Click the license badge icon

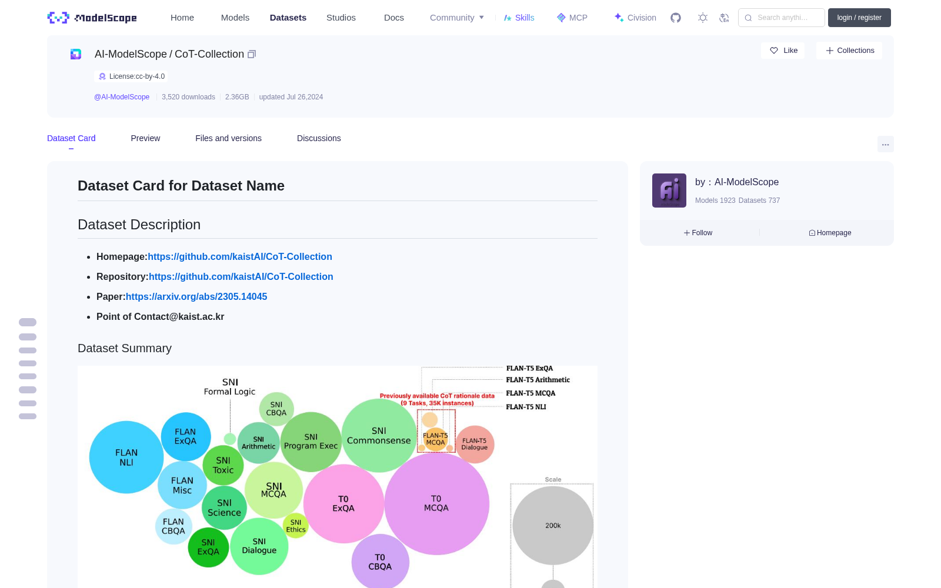point(102,76)
